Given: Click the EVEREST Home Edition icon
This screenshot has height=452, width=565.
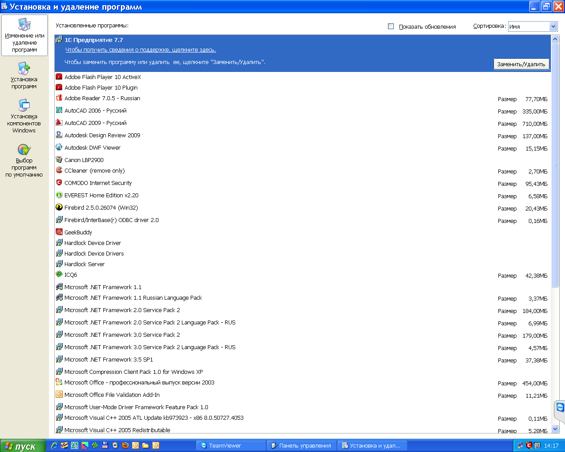Looking at the screenshot, I should coord(59,195).
